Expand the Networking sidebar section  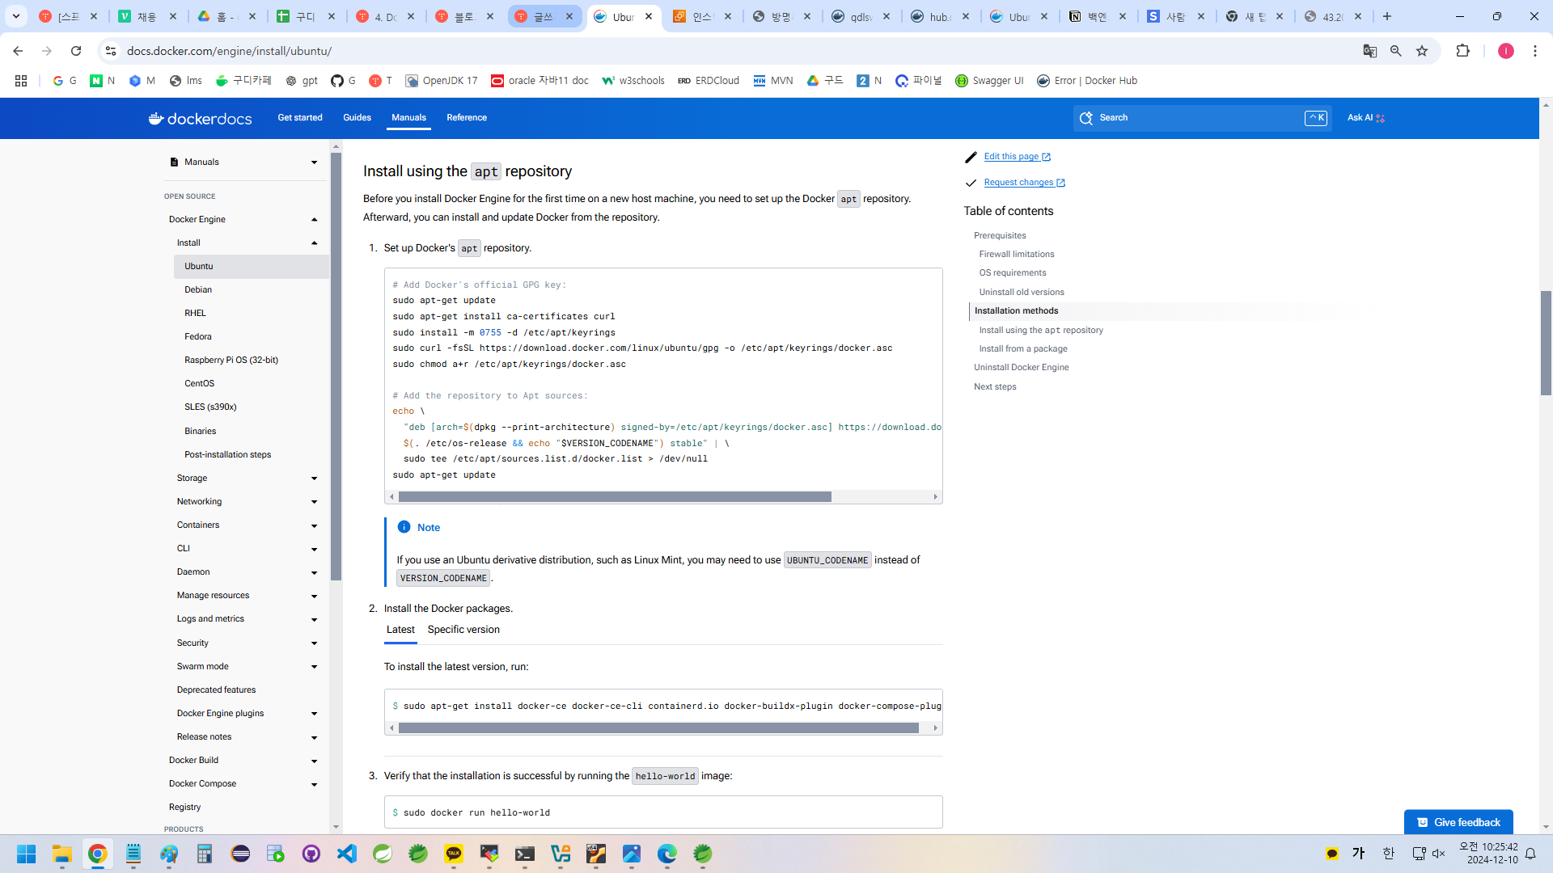click(315, 502)
